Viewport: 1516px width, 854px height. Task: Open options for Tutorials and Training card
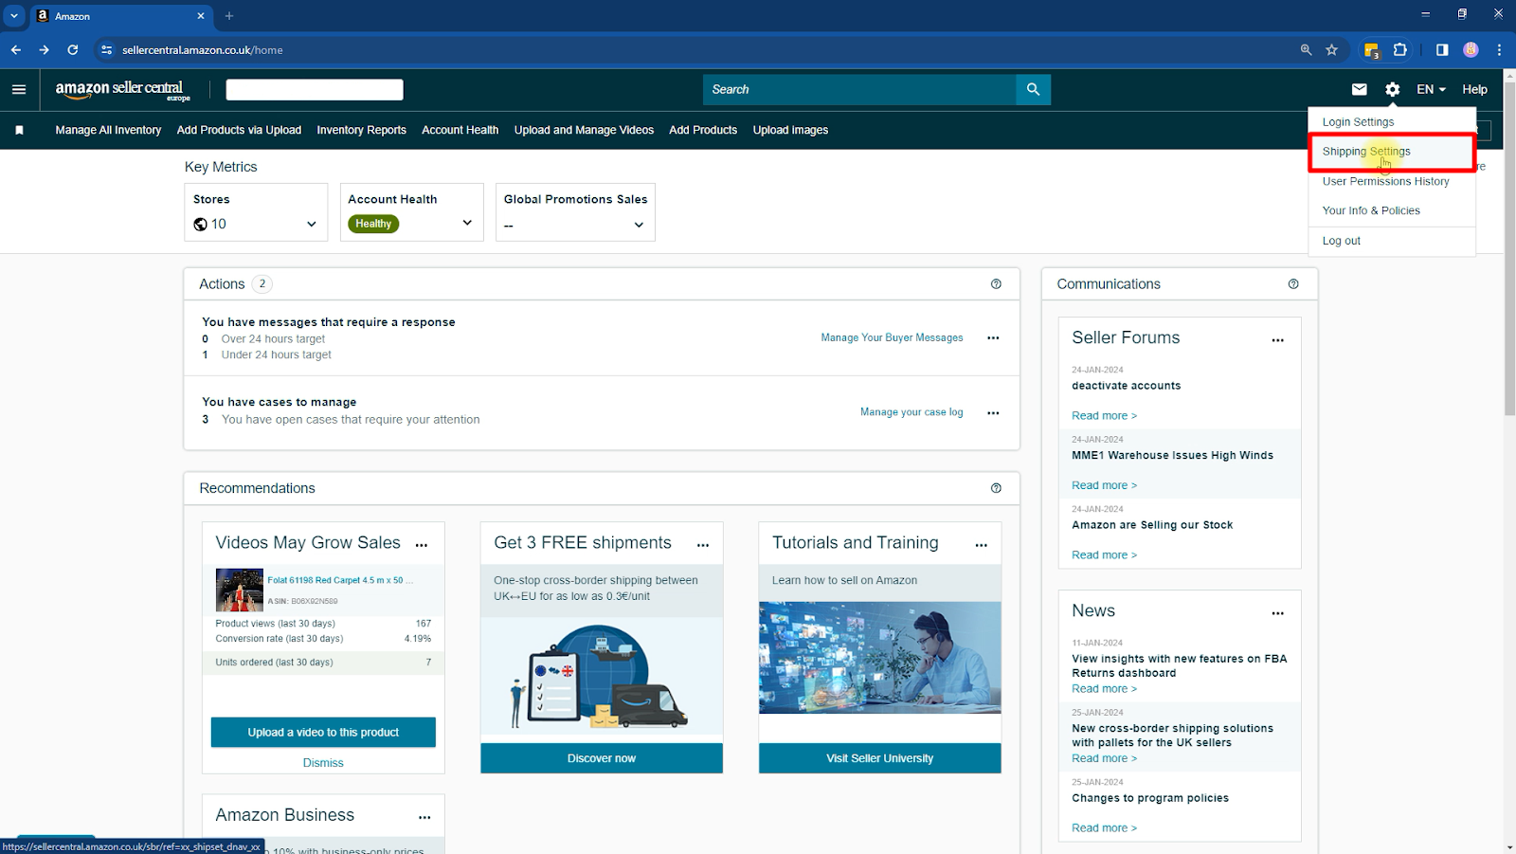click(x=982, y=545)
